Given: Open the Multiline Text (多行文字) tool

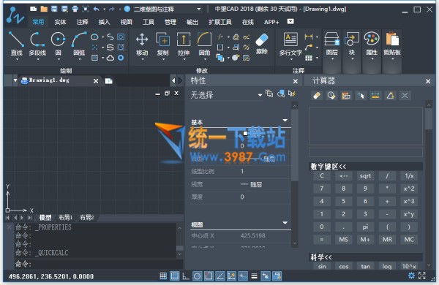Looking at the screenshot, I should pyautogui.click(x=290, y=44).
